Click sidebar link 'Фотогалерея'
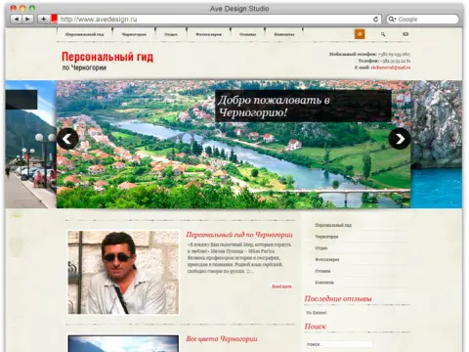Viewport: 469px width, 352px height. click(327, 259)
